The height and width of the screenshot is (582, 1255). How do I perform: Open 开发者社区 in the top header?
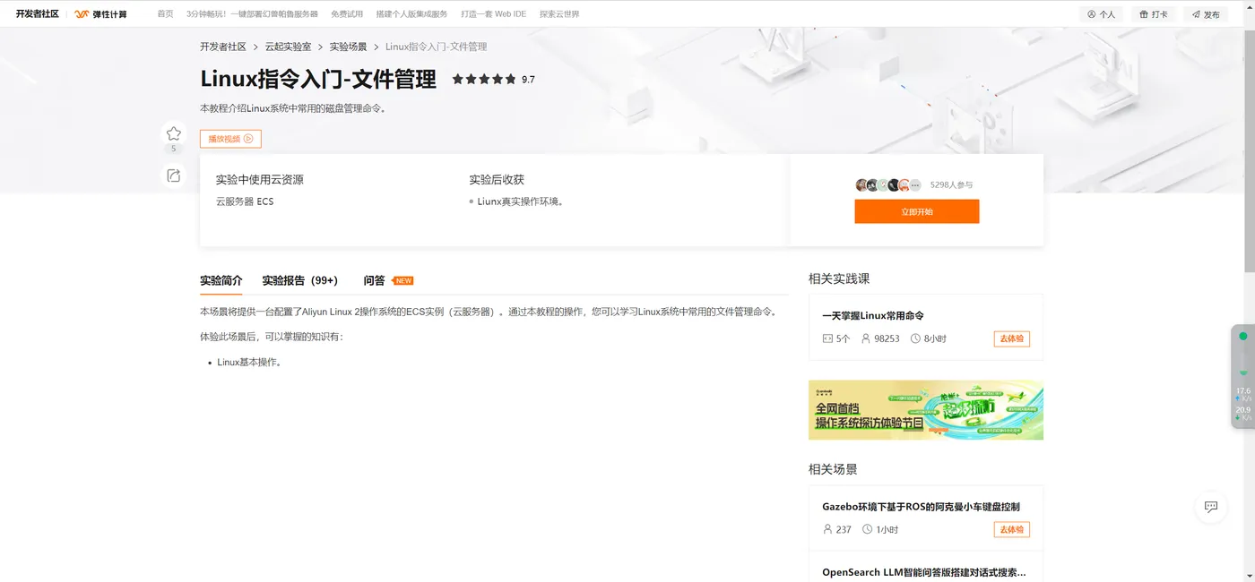(37, 14)
